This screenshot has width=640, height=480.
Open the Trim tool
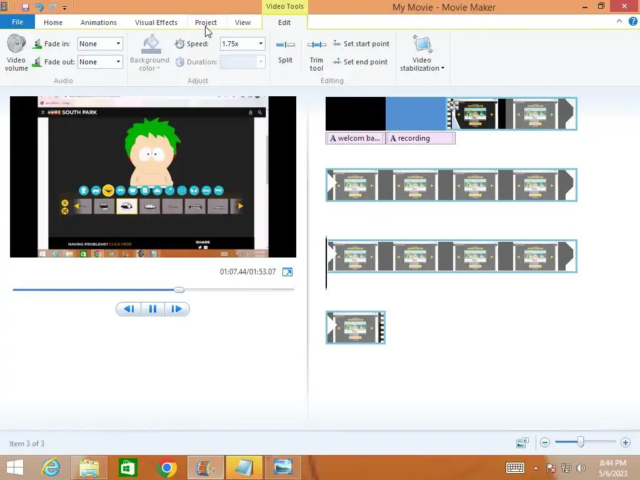(x=316, y=52)
